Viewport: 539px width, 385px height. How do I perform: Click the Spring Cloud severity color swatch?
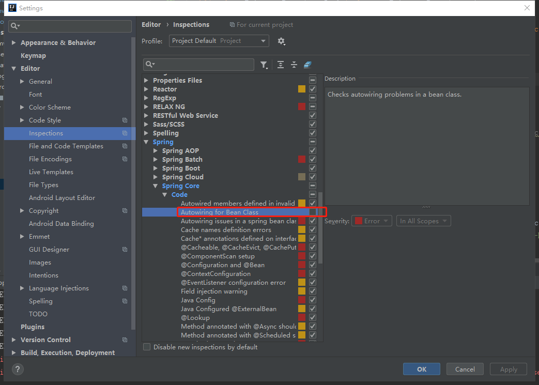tap(302, 177)
